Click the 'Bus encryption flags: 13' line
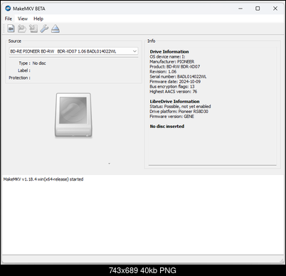 click(x=172, y=87)
